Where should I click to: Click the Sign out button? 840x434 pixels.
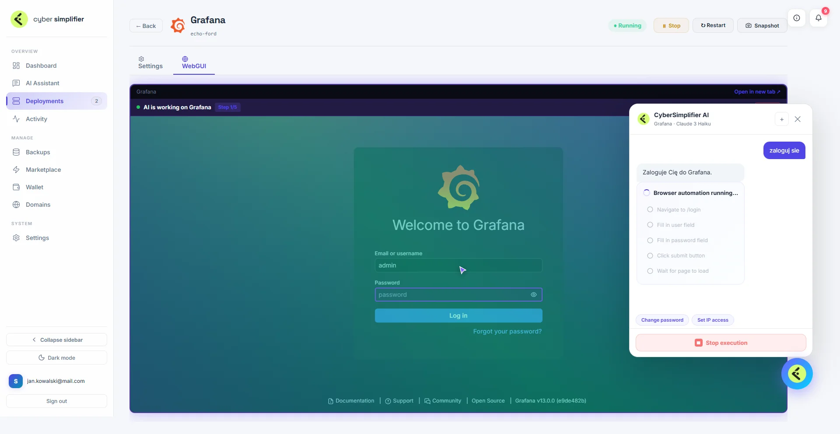pyautogui.click(x=56, y=401)
